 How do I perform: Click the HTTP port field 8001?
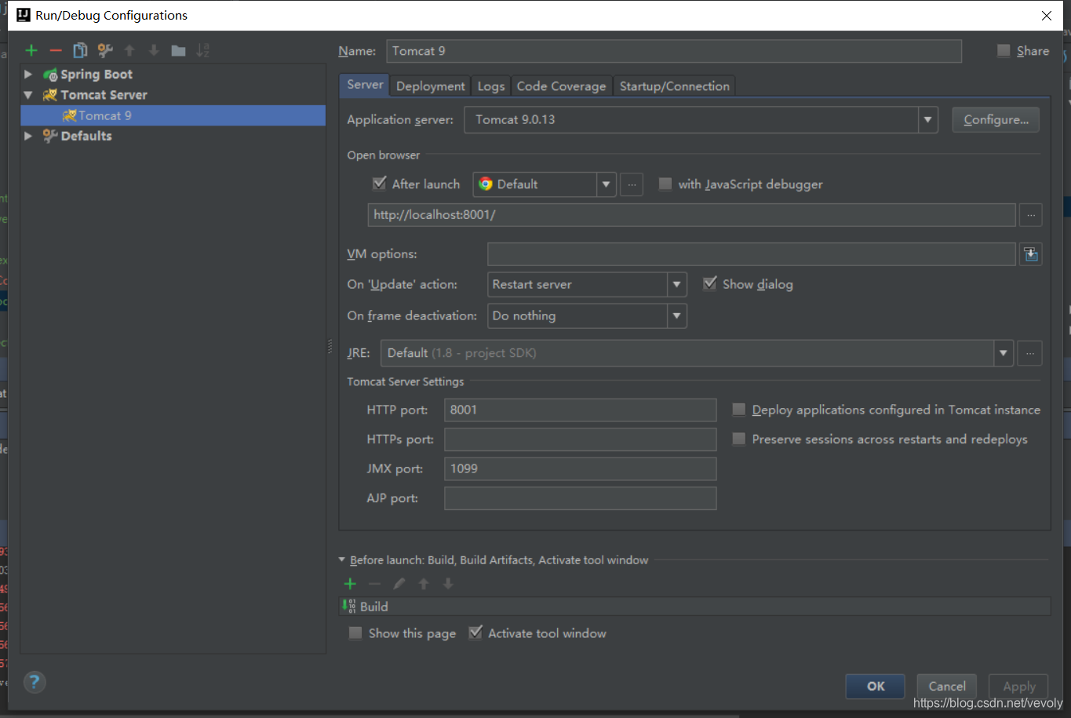click(x=581, y=410)
